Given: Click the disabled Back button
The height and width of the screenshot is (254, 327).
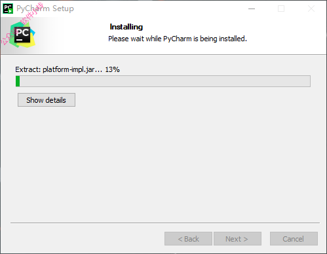Looking at the screenshot, I should (x=188, y=239).
